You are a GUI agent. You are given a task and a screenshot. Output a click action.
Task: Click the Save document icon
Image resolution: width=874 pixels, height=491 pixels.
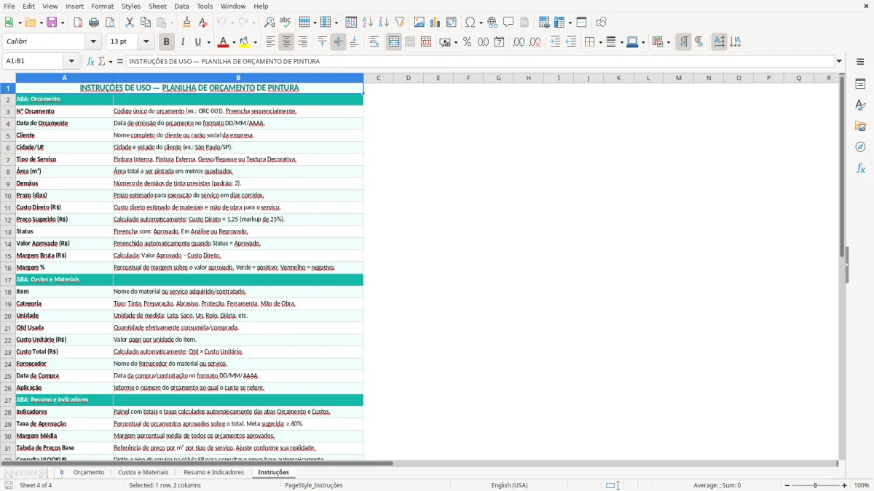pos(52,23)
